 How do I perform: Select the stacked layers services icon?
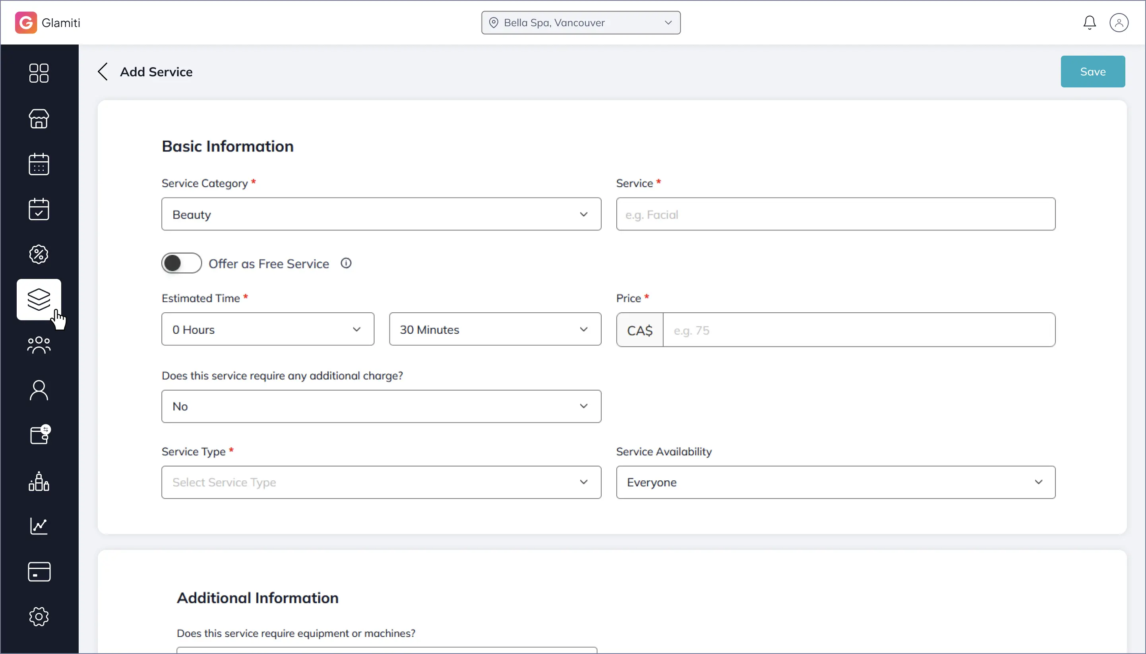point(39,299)
